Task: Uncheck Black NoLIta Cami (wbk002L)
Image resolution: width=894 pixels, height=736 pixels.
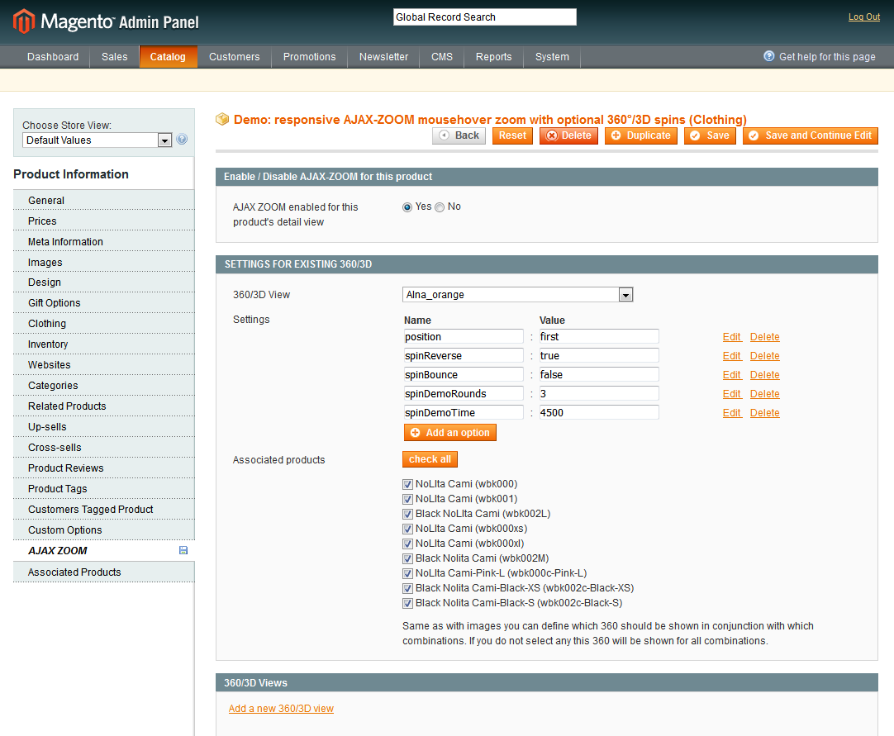Action: click(407, 514)
